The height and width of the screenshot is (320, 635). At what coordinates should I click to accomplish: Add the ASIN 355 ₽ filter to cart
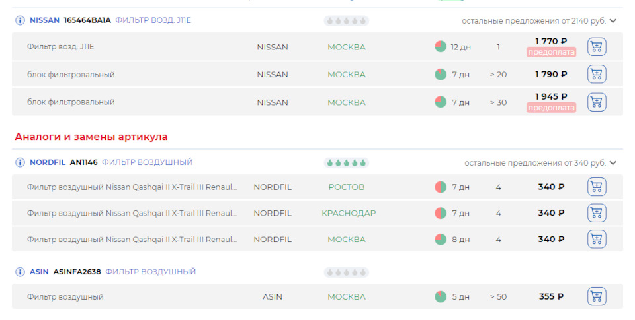[597, 296]
